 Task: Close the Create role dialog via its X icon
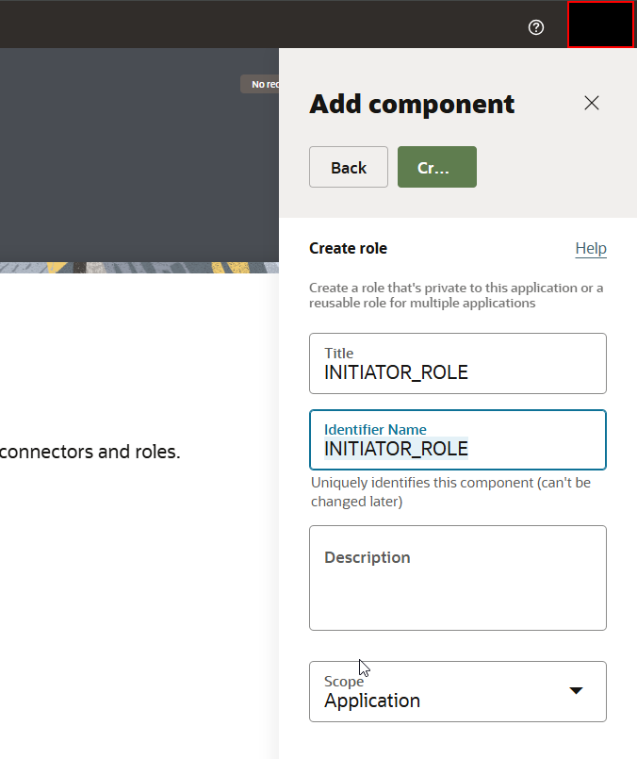click(x=592, y=104)
